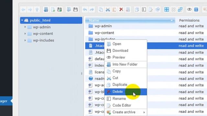This screenshot has height=116, width=207.
Task: Click the New File toolbar icon
Action: 53,9
